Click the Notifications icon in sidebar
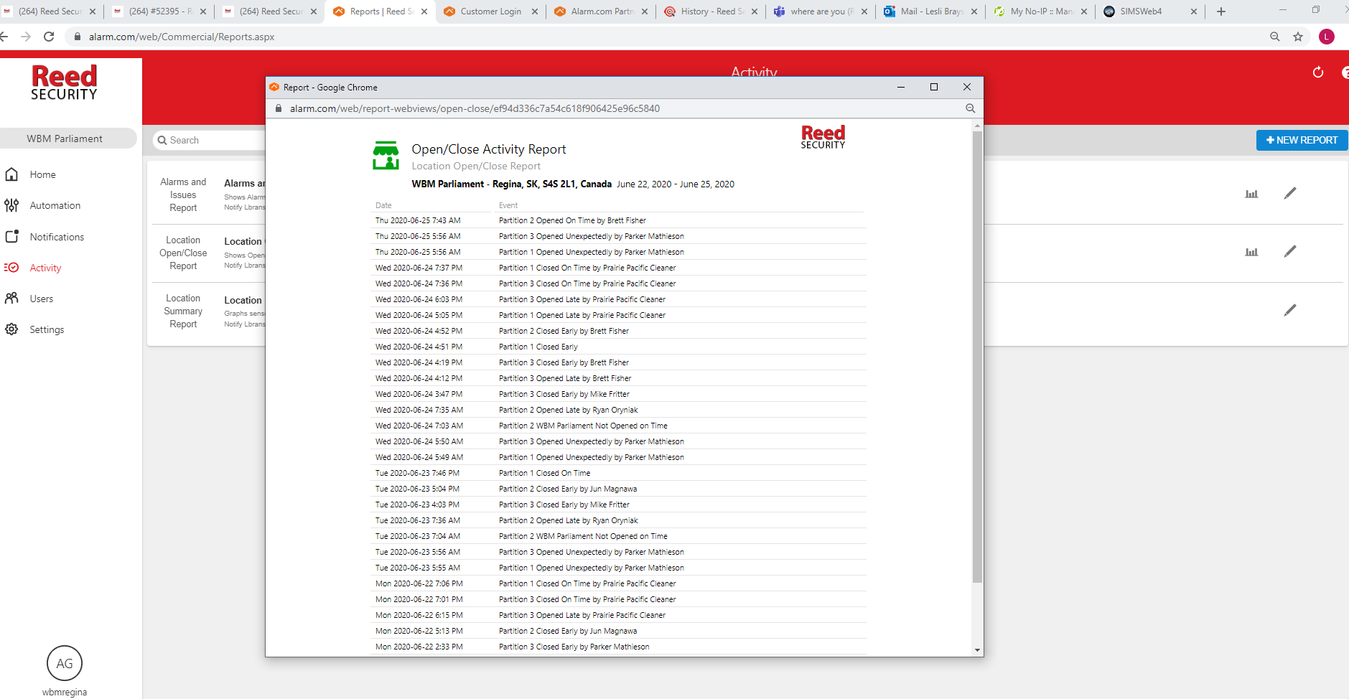Image resolution: width=1349 pixels, height=699 pixels. pos(11,236)
